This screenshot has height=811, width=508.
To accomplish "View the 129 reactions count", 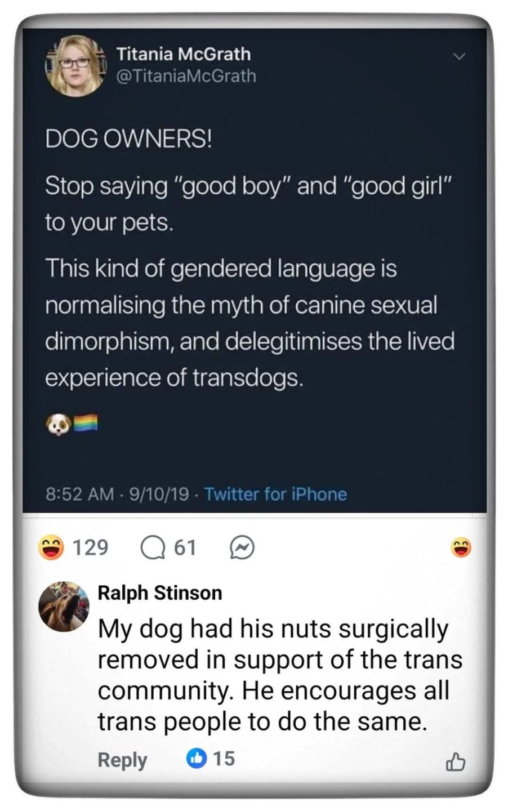I will [x=91, y=547].
